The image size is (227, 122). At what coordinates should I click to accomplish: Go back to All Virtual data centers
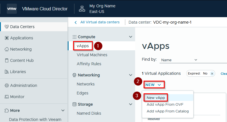100,22
